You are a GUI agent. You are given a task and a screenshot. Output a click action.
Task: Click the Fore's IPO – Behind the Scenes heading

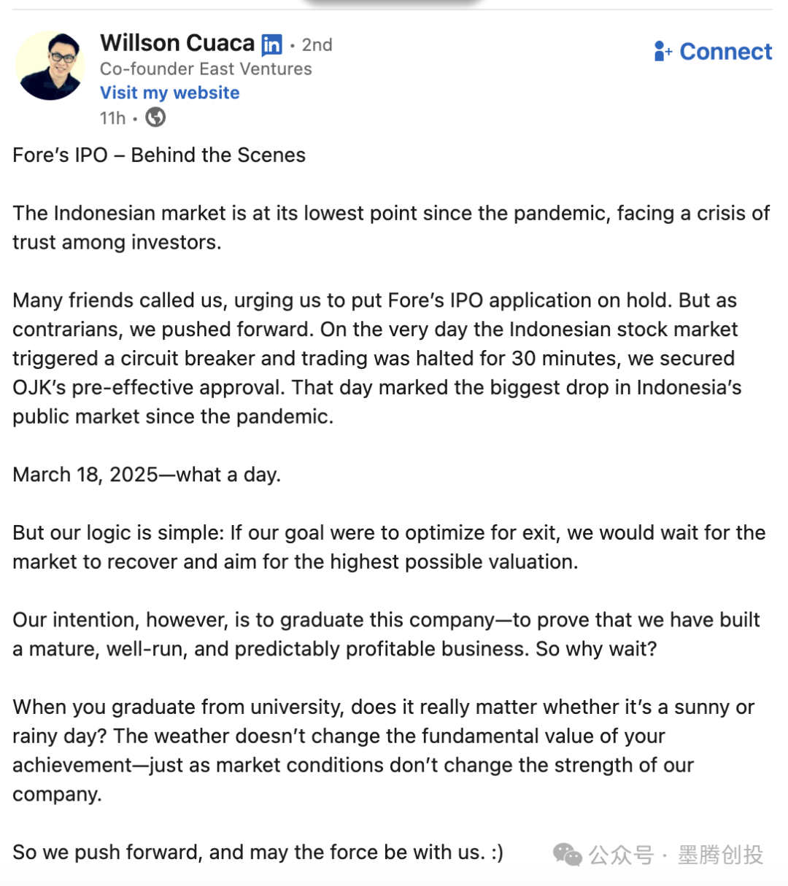tap(159, 155)
